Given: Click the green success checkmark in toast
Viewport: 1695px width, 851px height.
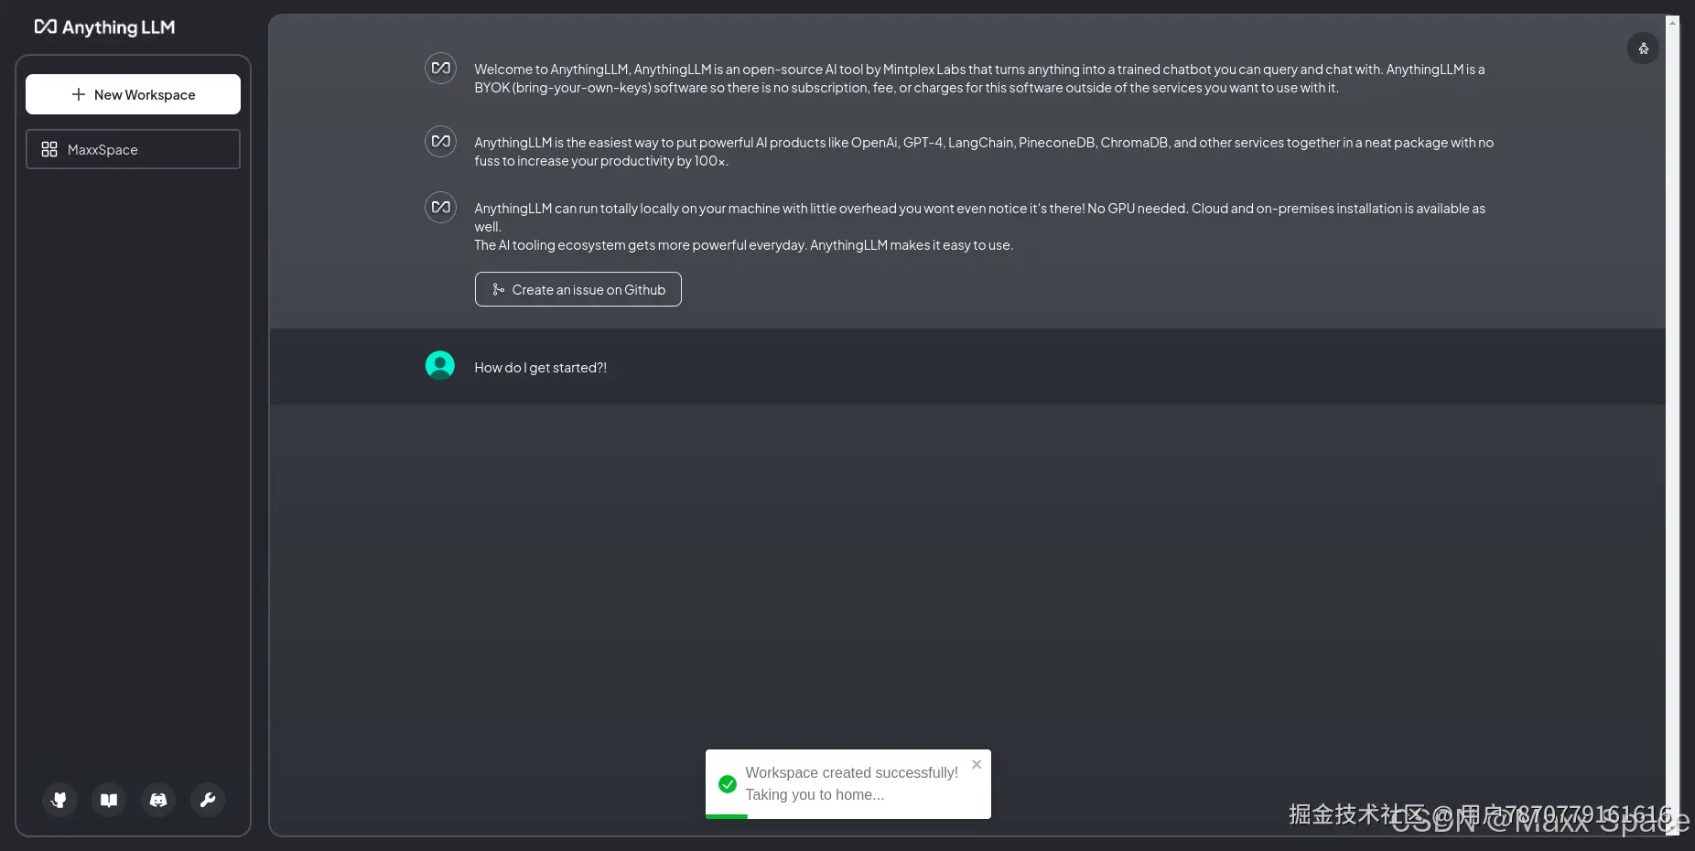Looking at the screenshot, I should (x=728, y=784).
